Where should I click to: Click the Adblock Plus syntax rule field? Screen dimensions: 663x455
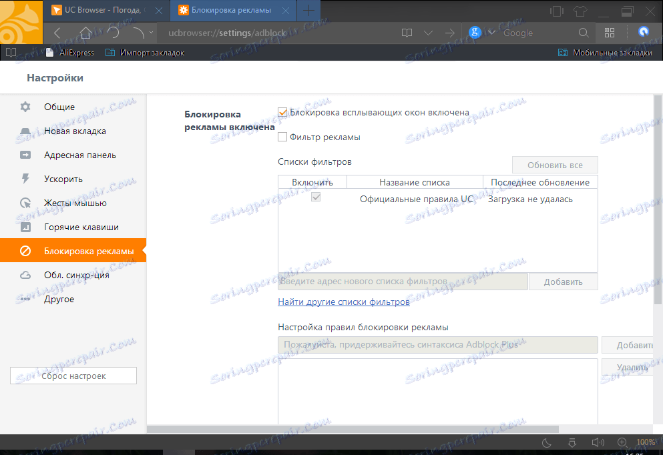pos(437,345)
